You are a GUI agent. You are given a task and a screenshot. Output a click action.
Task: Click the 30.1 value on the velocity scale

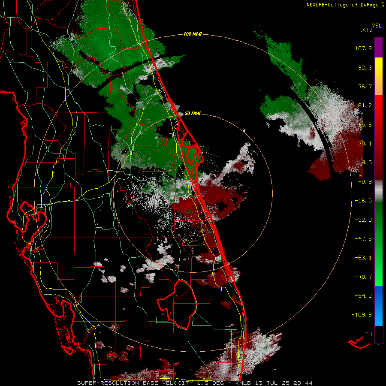click(x=365, y=144)
